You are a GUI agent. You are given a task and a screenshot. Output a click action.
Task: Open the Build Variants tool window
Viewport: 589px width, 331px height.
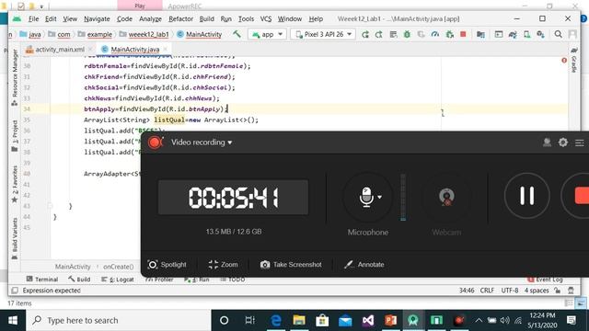coord(15,238)
